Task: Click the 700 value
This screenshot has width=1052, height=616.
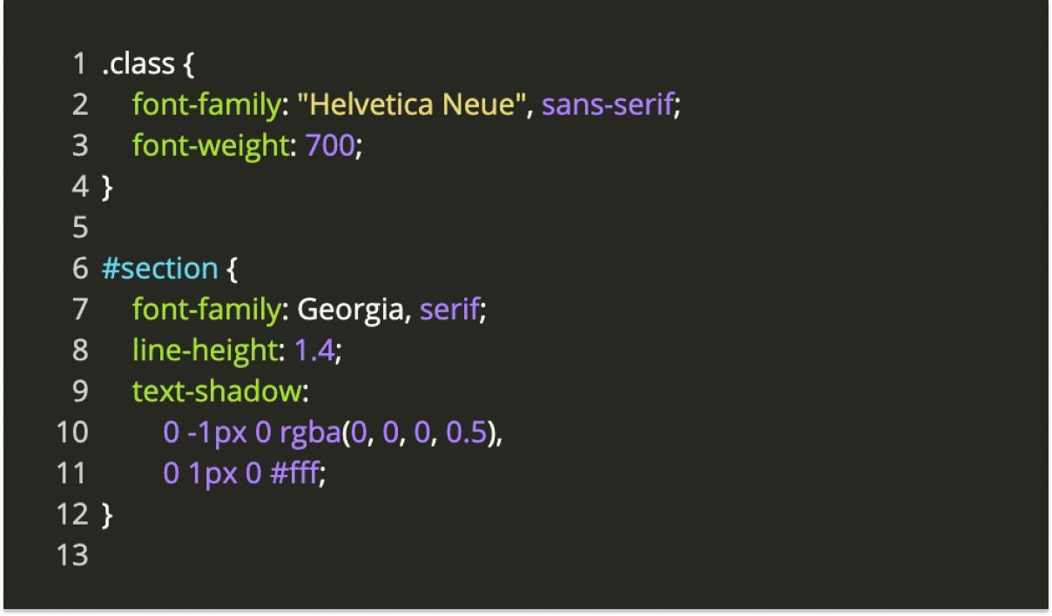Action: pyautogui.click(x=330, y=146)
